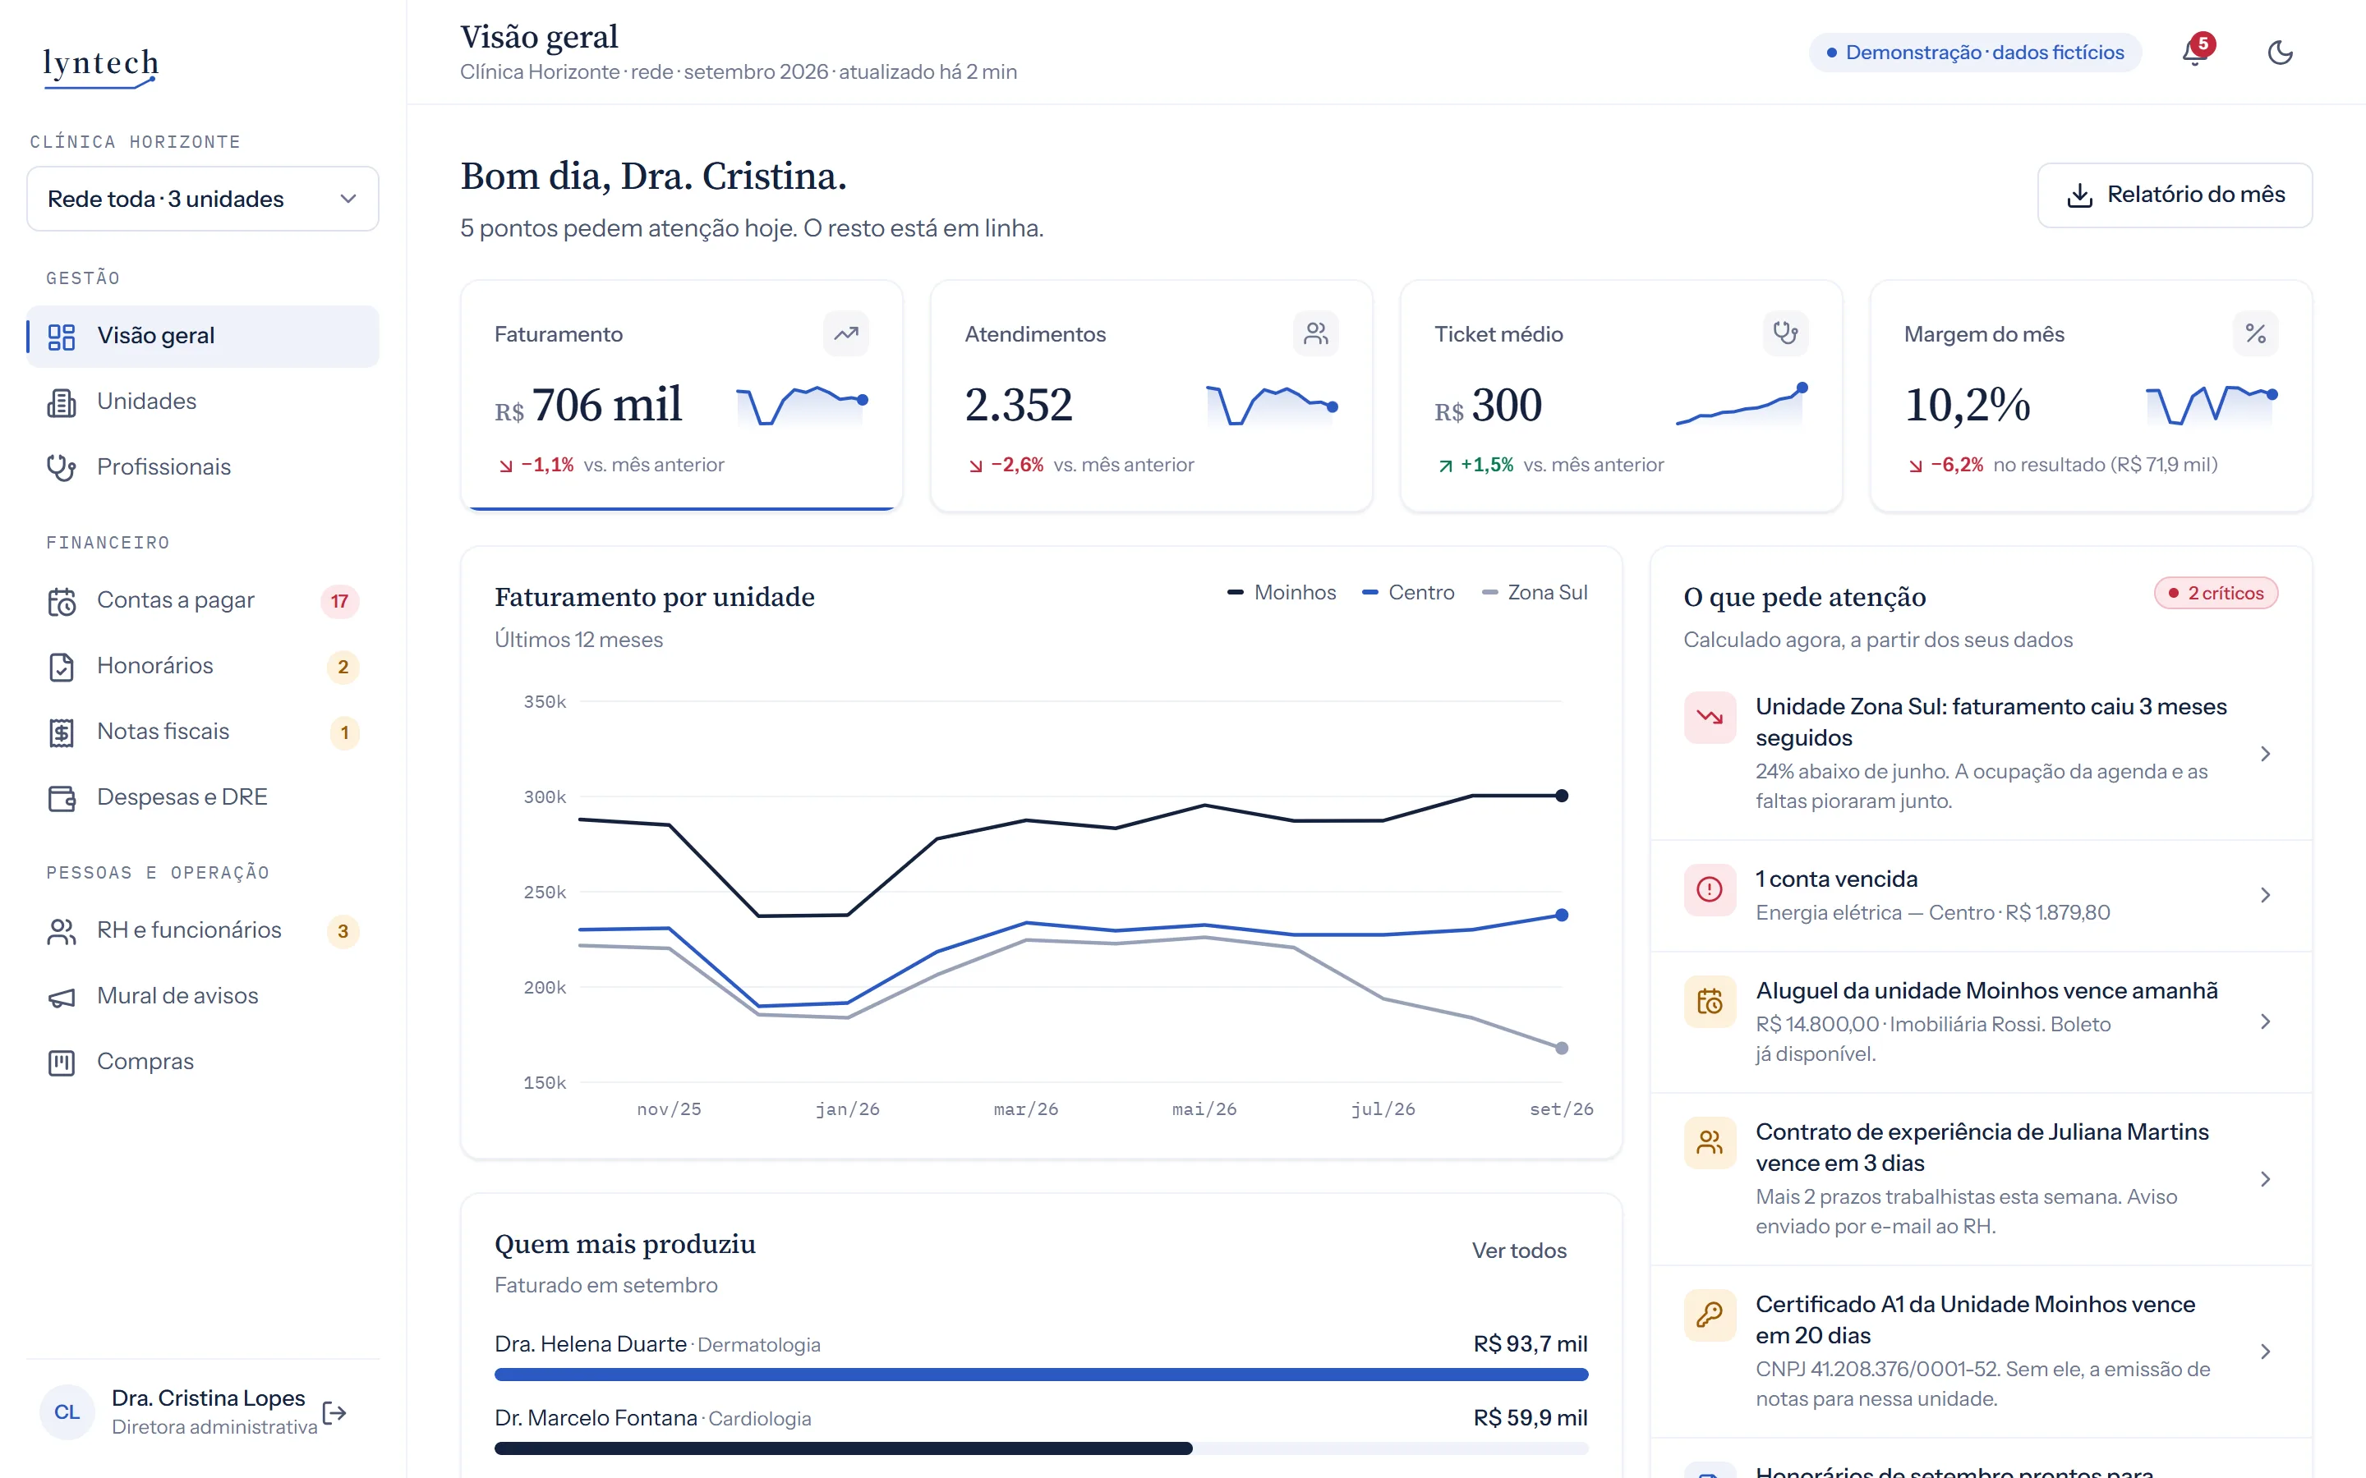Open RH e funcionários

tap(202, 930)
